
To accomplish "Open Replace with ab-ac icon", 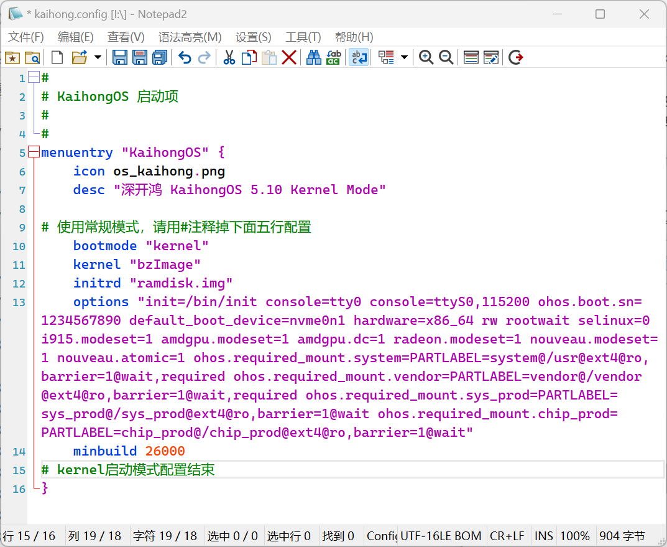I will 333,57.
